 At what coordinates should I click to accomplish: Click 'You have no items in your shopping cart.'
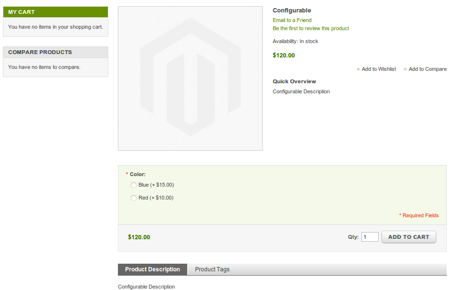pos(55,27)
